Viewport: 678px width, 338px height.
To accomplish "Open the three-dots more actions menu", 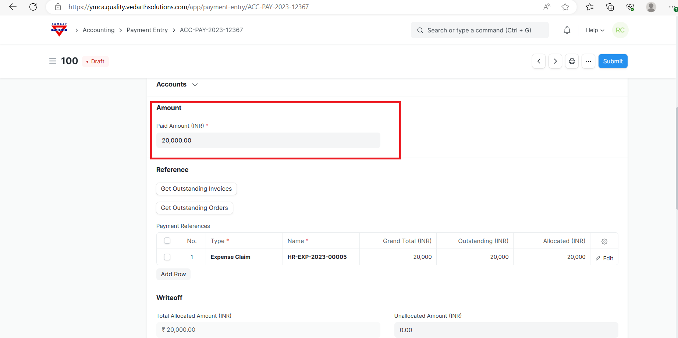I will point(588,61).
